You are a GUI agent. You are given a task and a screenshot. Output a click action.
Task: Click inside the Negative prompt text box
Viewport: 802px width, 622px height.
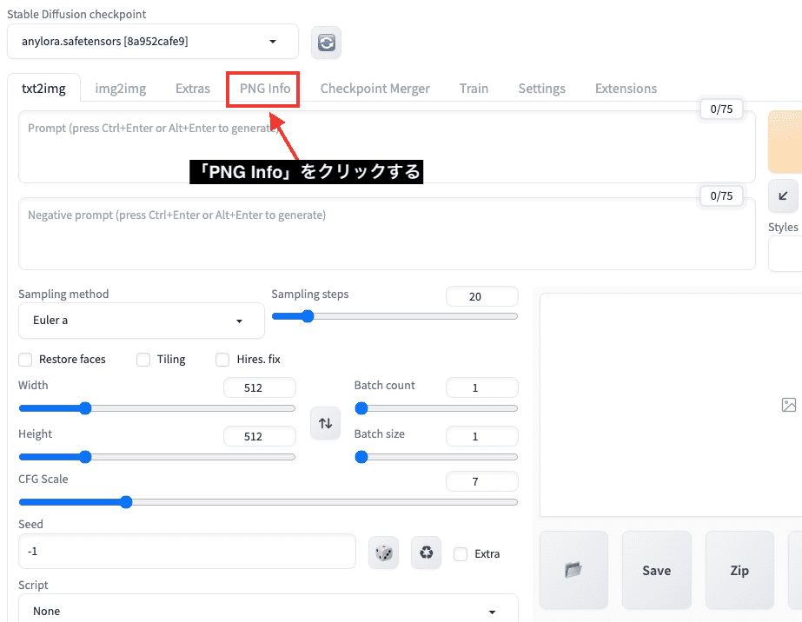point(382,235)
